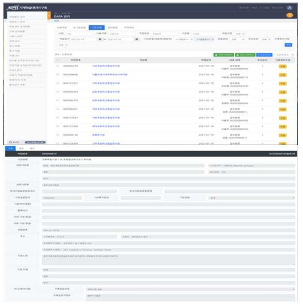This screenshot has height=305, width=303.
Task: Open the institution name link in row 000103368
Action: pos(106,143)
